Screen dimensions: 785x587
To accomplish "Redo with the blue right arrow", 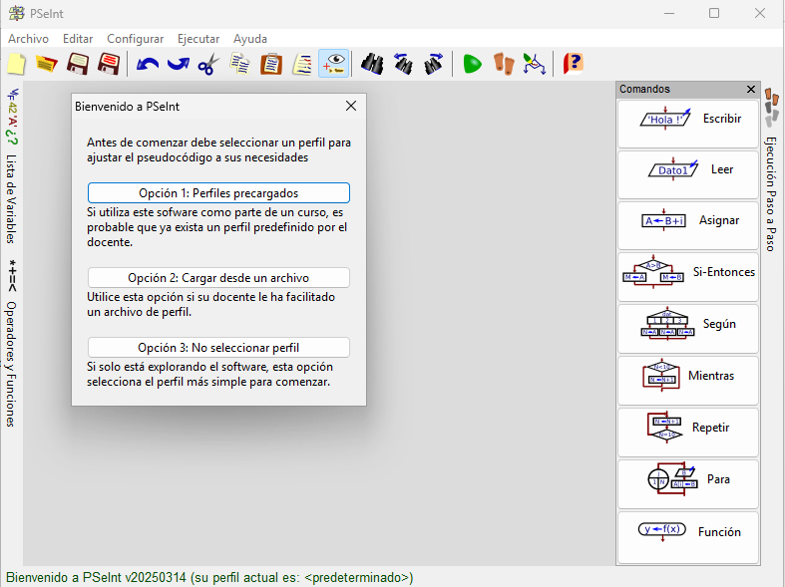I will click(179, 64).
